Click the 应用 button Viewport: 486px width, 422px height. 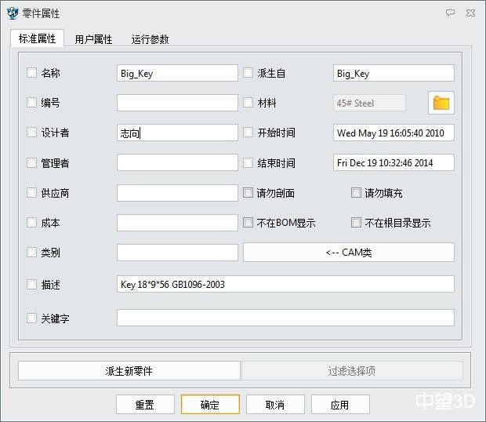(x=339, y=405)
